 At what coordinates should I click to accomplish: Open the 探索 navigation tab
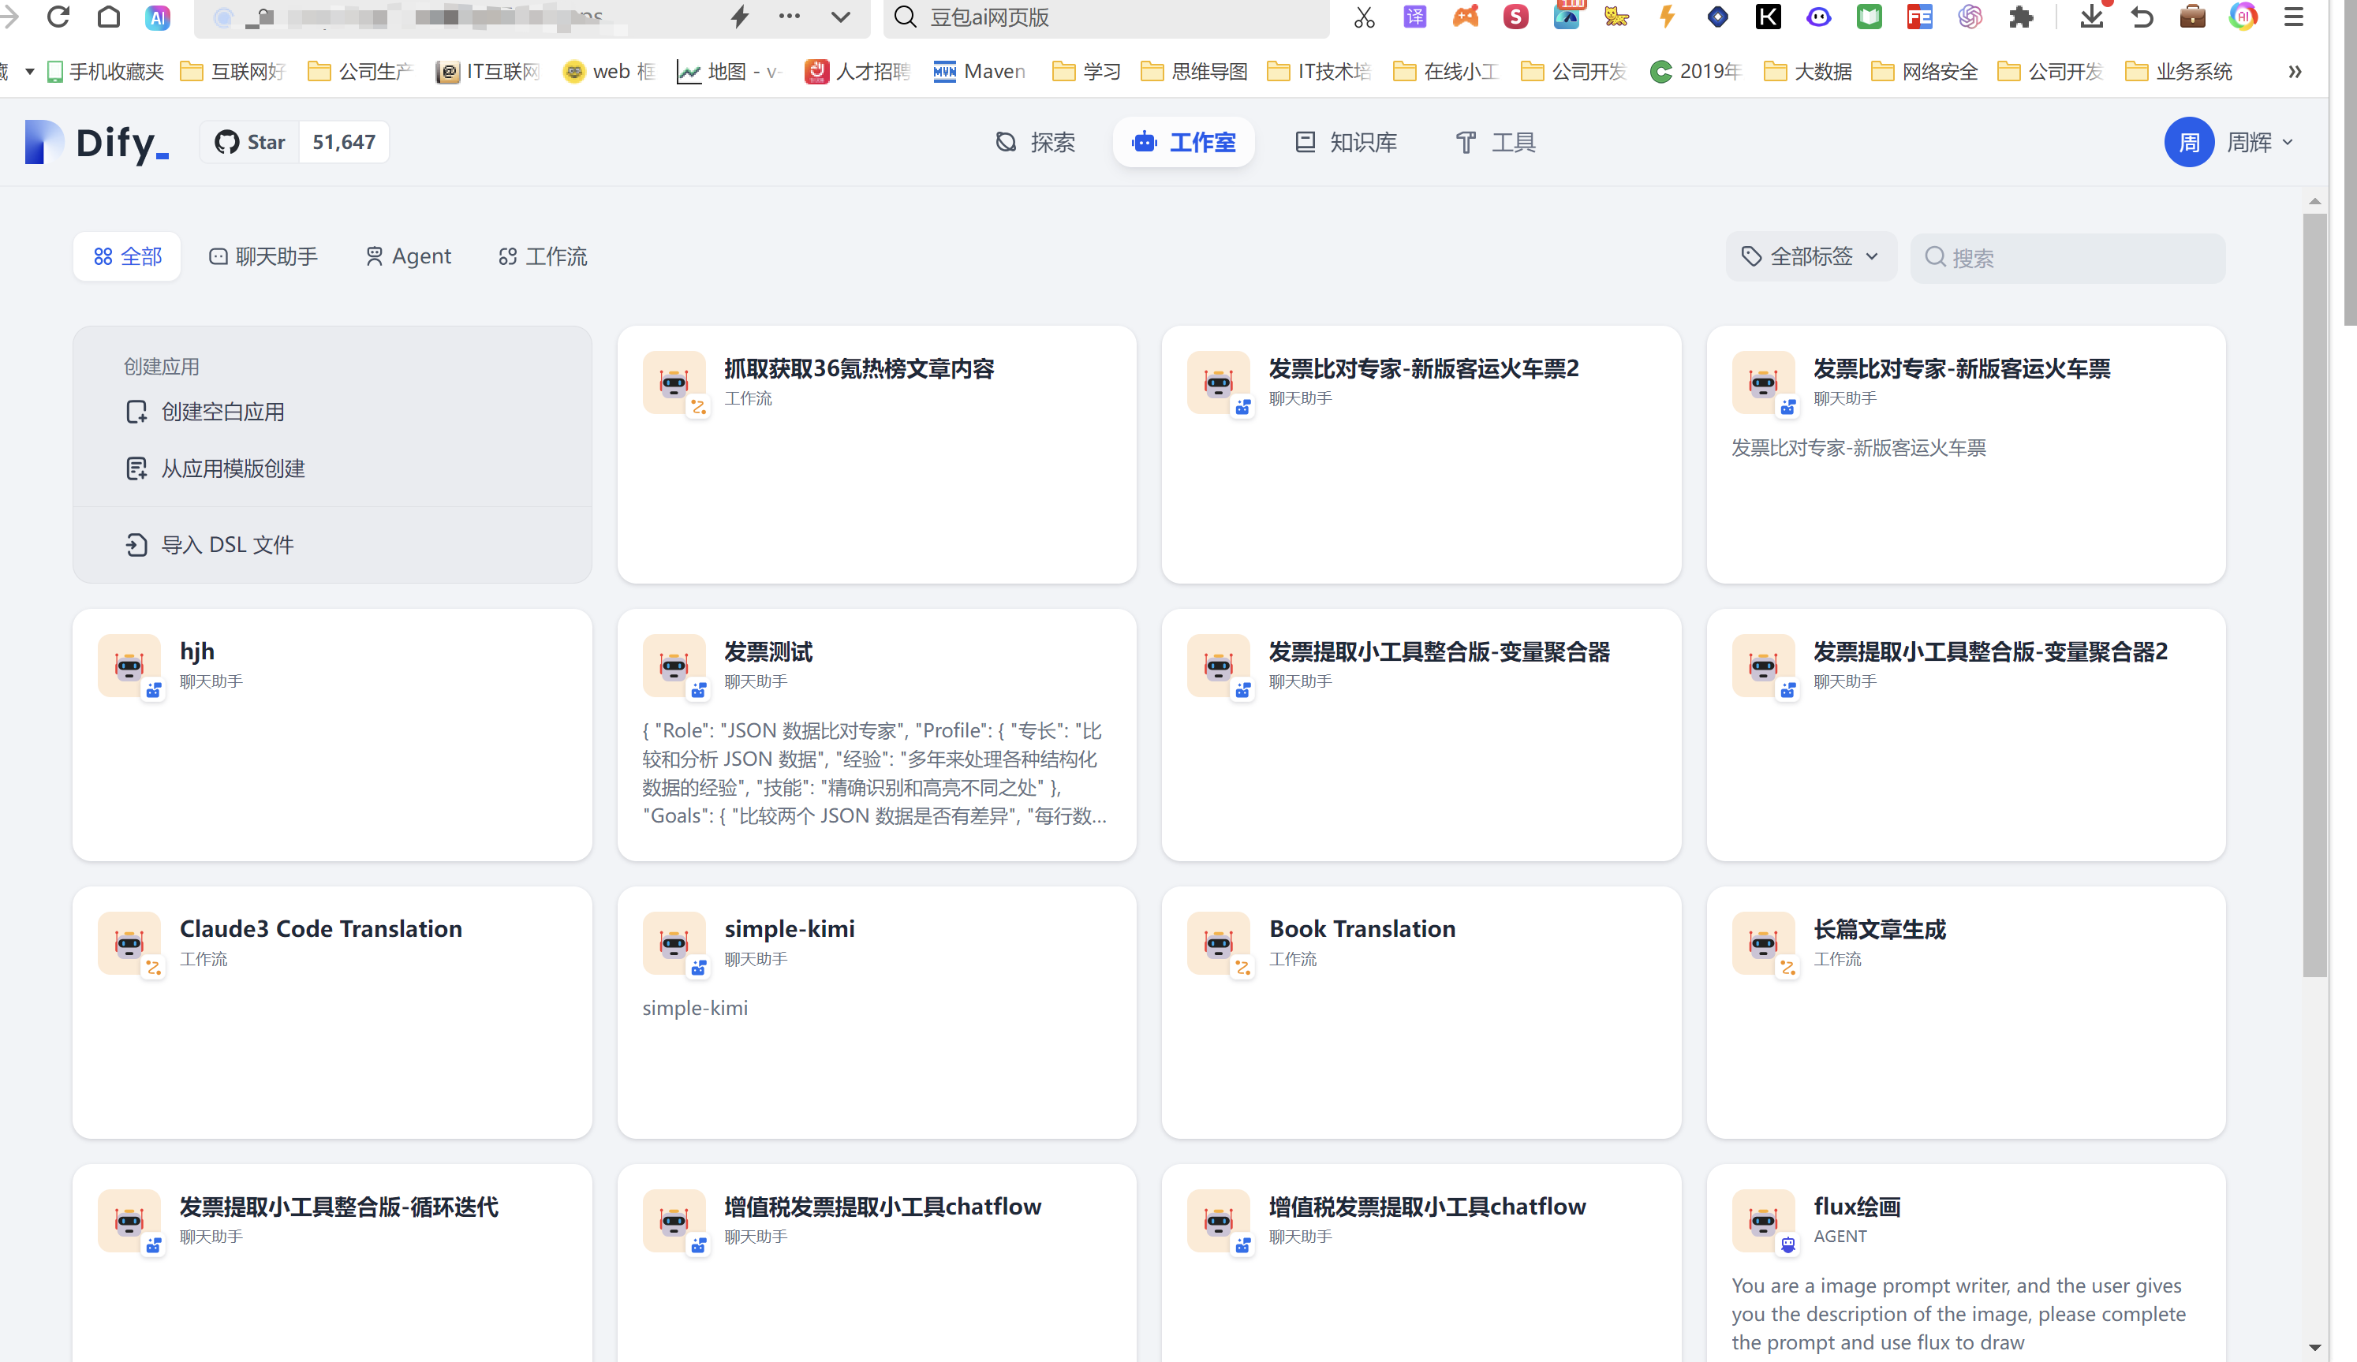pyautogui.click(x=1036, y=142)
